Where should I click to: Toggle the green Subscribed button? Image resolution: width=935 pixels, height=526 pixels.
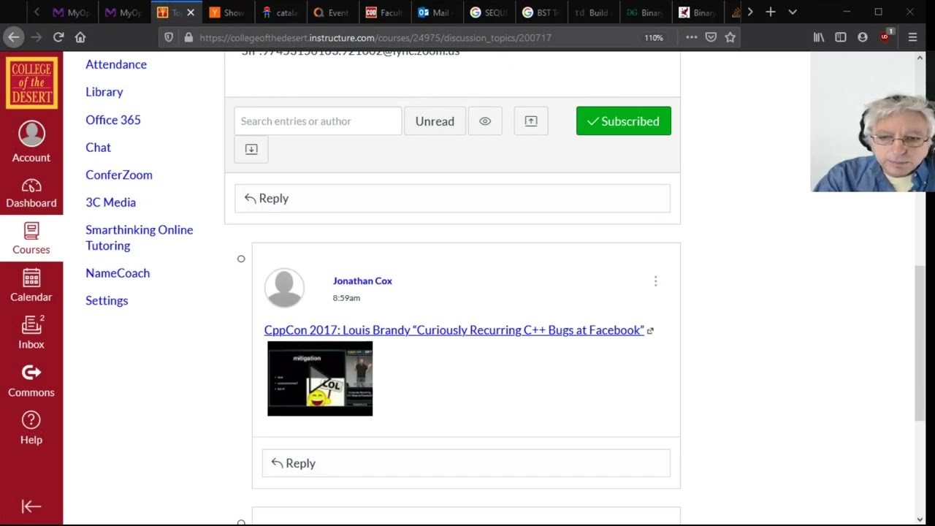(624, 121)
